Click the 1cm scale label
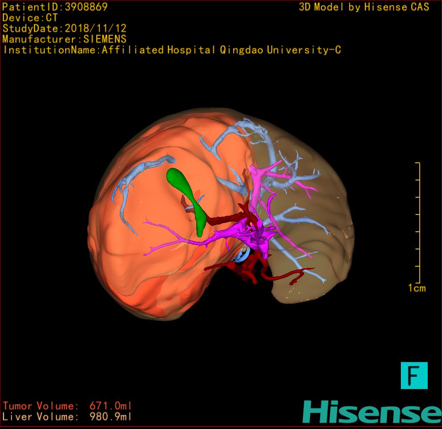 [x=416, y=288]
